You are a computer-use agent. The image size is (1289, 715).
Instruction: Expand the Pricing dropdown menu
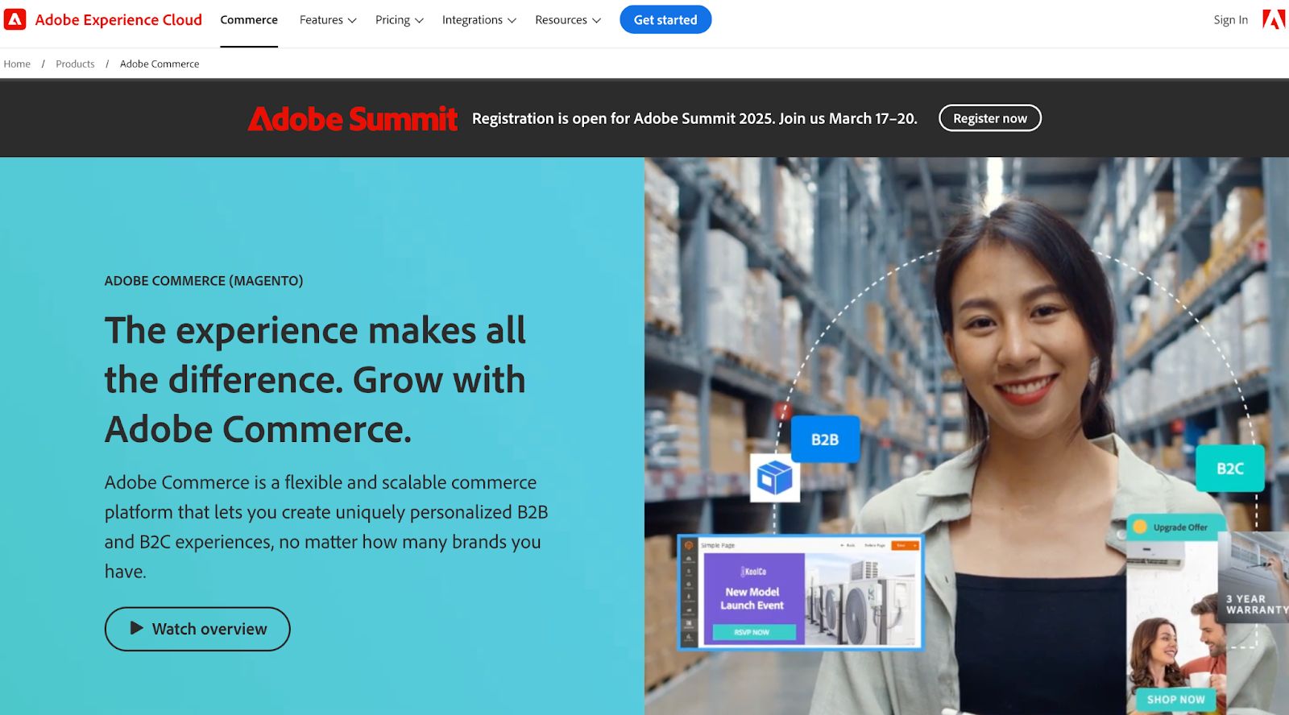coord(399,19)
